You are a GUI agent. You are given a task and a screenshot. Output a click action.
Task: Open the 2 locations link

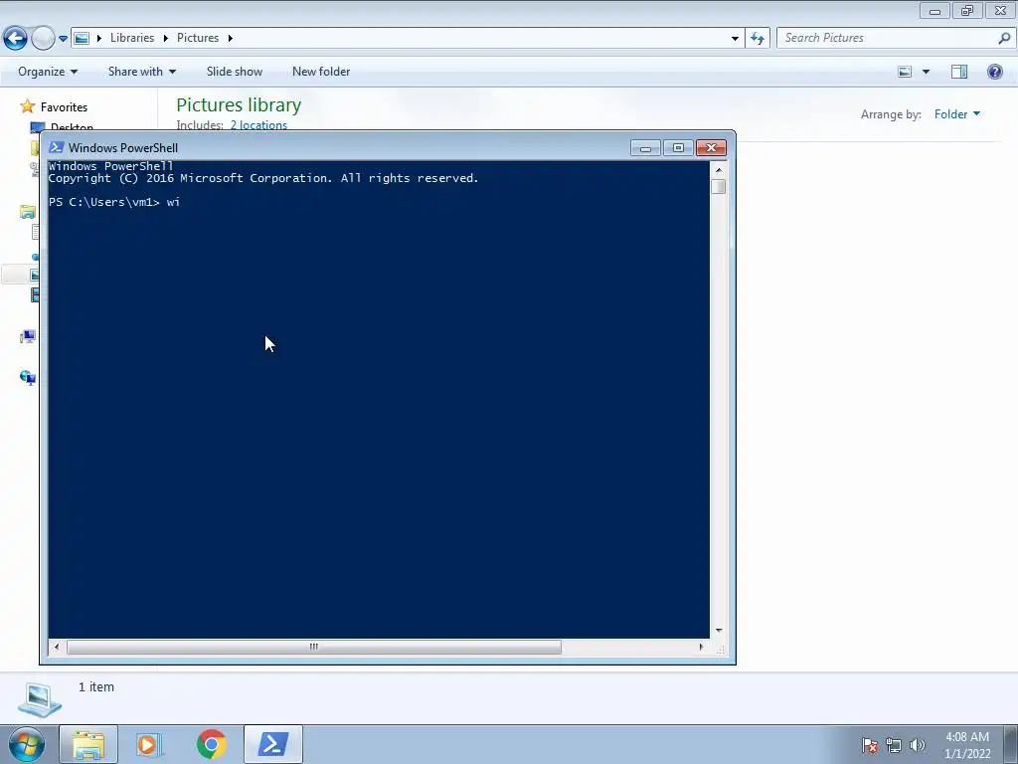pos(258,124)
